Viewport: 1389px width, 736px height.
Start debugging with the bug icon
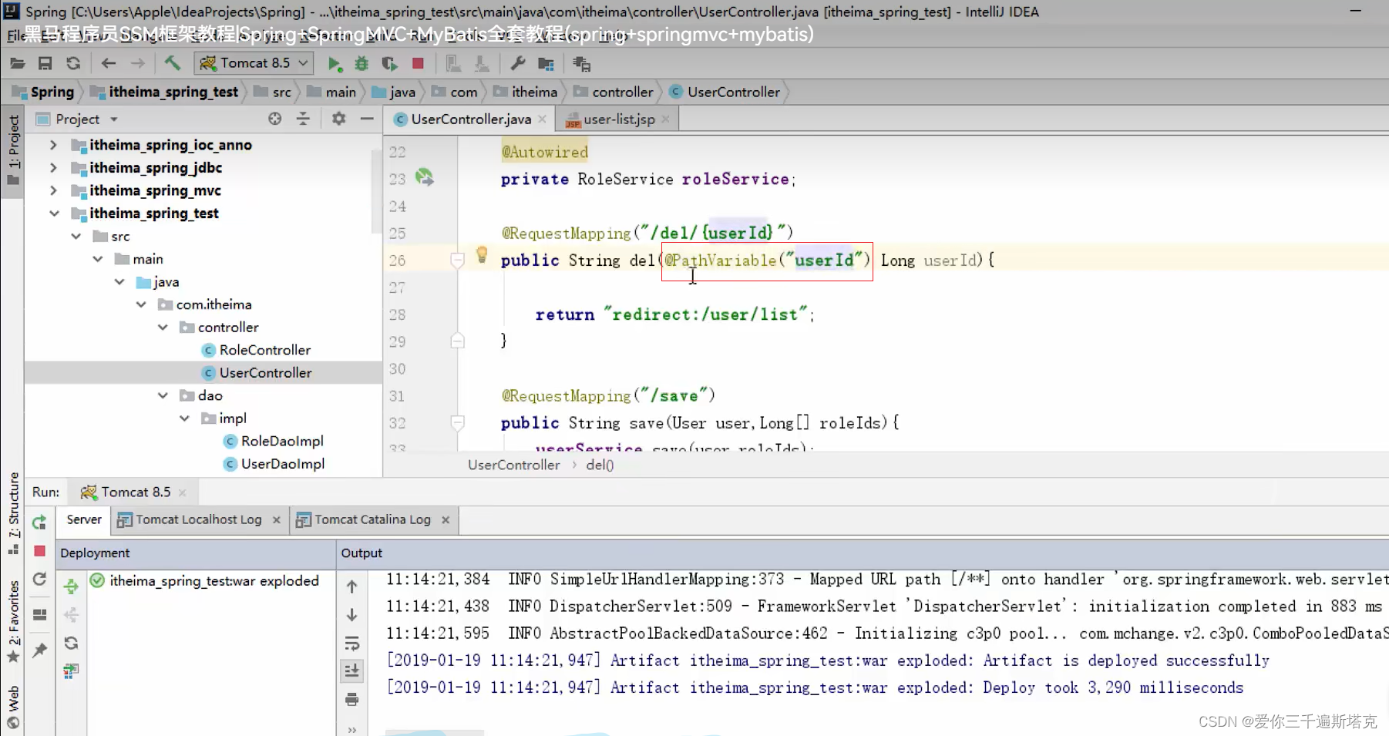pyautogui.click(x=362, y=64)
